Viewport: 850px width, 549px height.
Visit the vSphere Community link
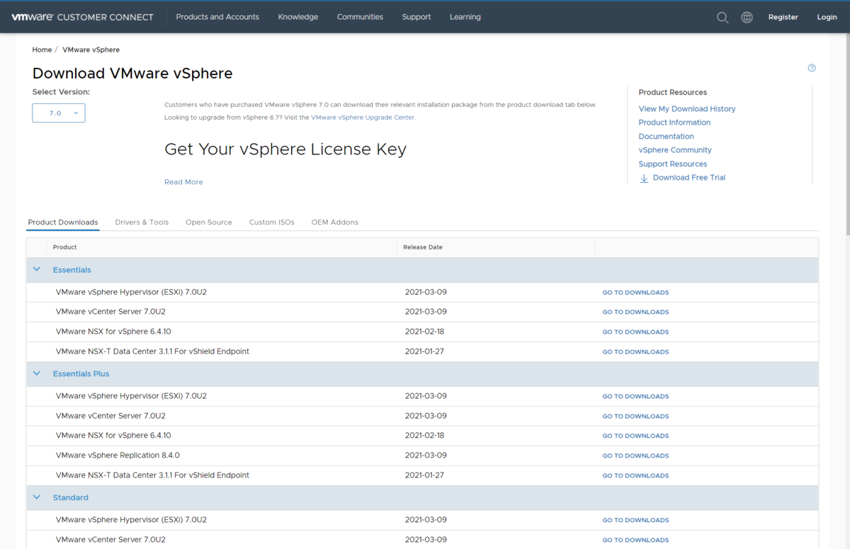pyautogui.click(x=675, y=150)
